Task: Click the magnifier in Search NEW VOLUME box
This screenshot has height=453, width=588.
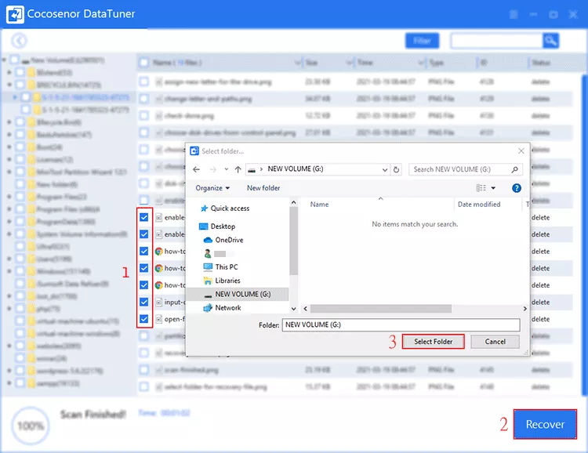Action: (x=515, y=169)
